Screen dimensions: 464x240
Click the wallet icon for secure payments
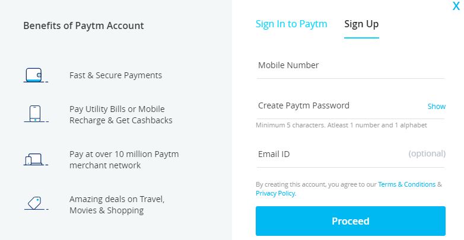tap(34, 75)
